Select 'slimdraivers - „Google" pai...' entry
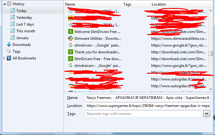The image size is (215, 135). [x=97, y=66]
